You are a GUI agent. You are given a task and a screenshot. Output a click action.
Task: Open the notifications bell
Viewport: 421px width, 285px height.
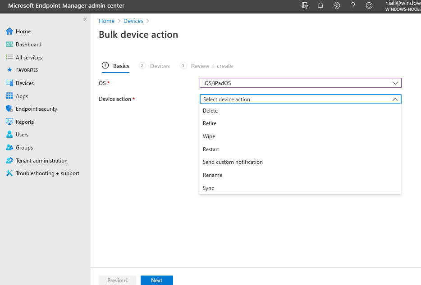pos(320,6)
